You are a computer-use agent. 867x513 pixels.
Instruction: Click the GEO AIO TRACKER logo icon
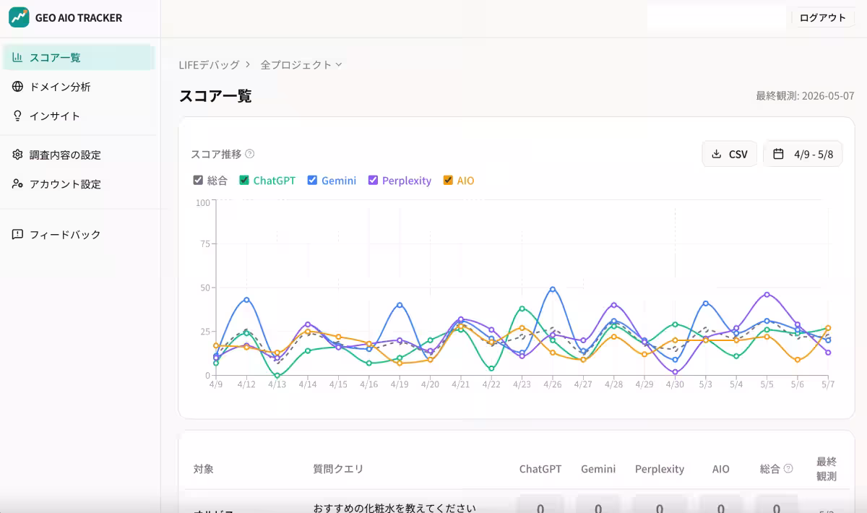point(19,17)
